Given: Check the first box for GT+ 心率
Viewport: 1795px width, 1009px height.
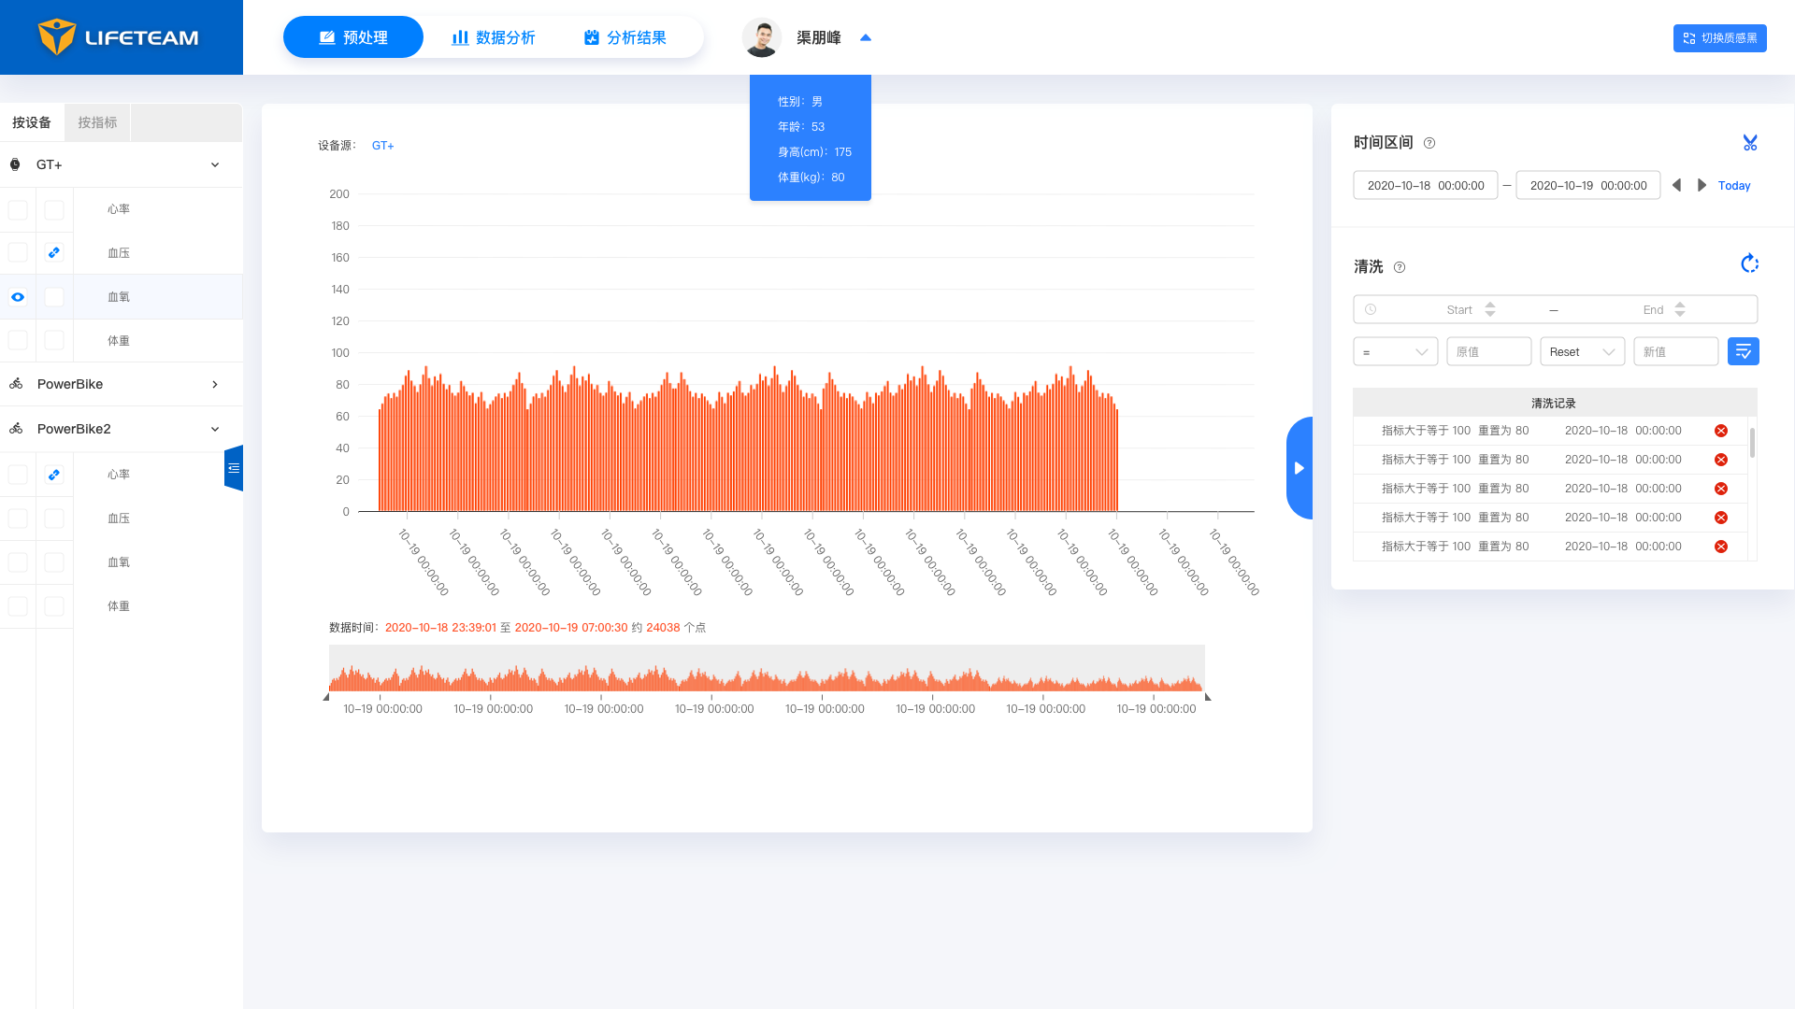Looking at the screenshot, I should pos(18,209).
